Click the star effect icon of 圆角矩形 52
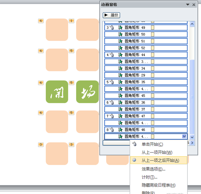 (120, 48)
